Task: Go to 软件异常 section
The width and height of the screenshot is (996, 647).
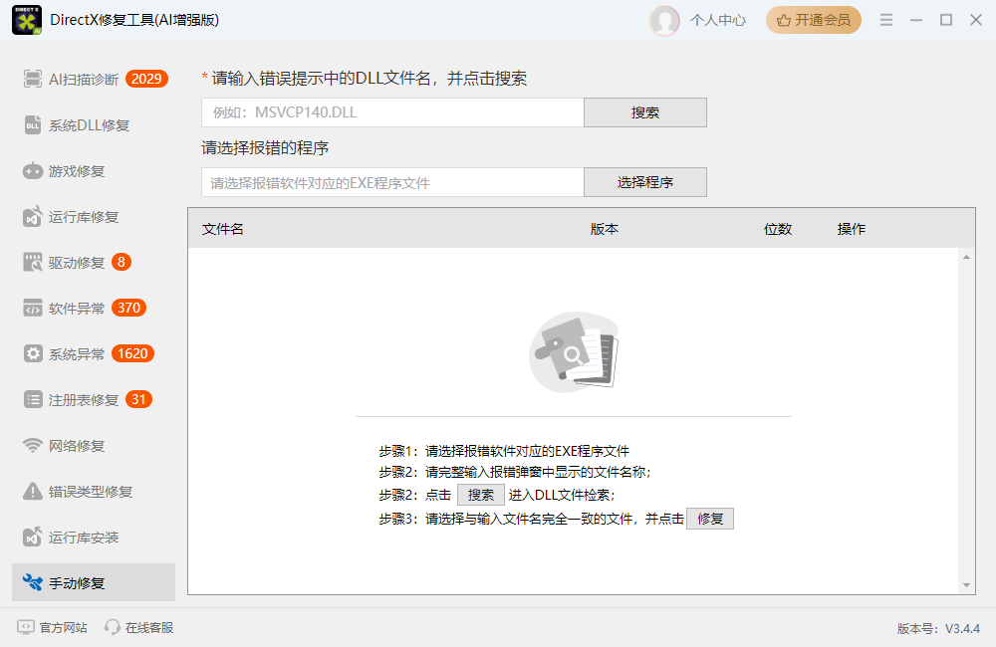Action: click(x=77, y=309)
